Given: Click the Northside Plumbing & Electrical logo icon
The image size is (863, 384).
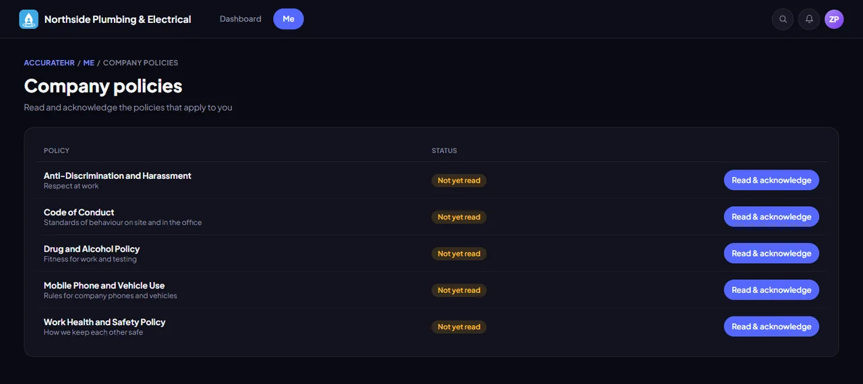Looking at the screenshot, I should (28, 19).
